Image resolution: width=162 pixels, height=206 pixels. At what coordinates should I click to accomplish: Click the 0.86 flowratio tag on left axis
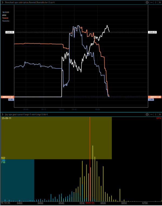[x=11, y=99]
